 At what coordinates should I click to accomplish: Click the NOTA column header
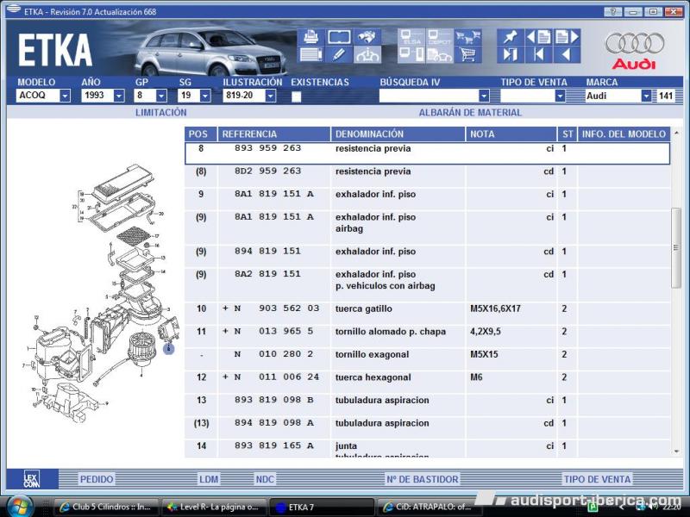[x=511, y=134]
